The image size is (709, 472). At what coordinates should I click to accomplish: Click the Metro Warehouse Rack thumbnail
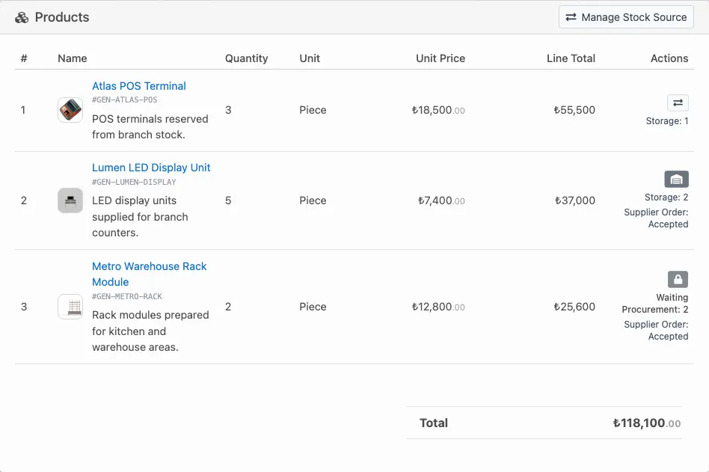[x=70, y=307]
